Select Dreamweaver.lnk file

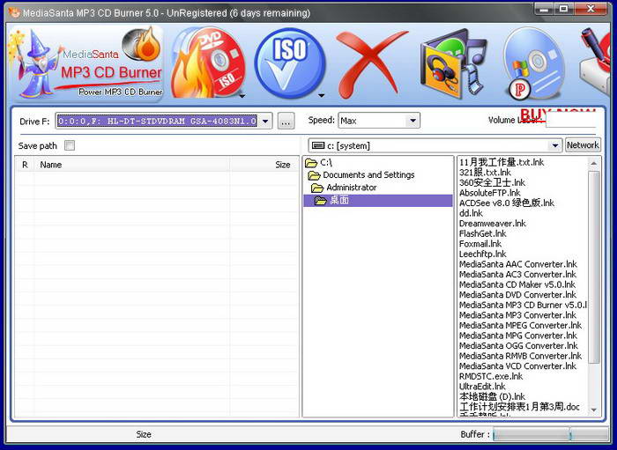(492, 224)
